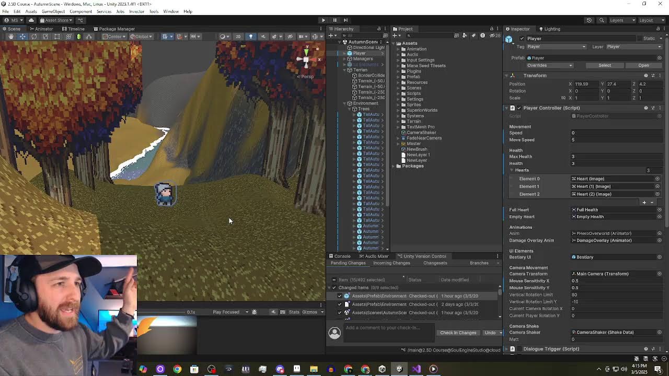Open the Tag dropdown
Image resolution: width=669 pixels, height=376 pixels.
tap(556, 47)
